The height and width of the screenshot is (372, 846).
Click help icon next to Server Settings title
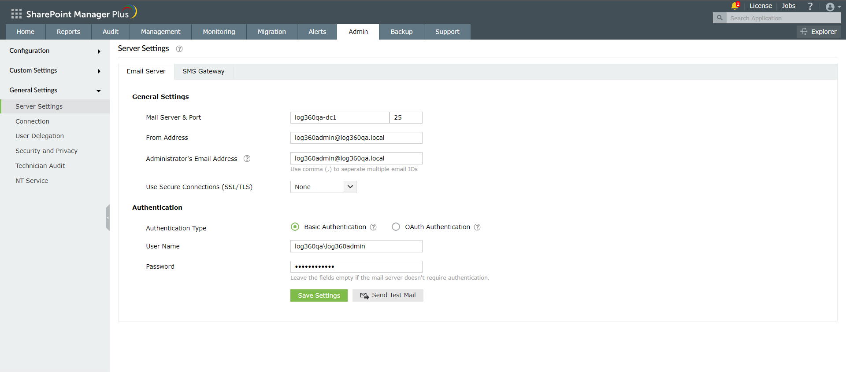[x=179, y=49]
